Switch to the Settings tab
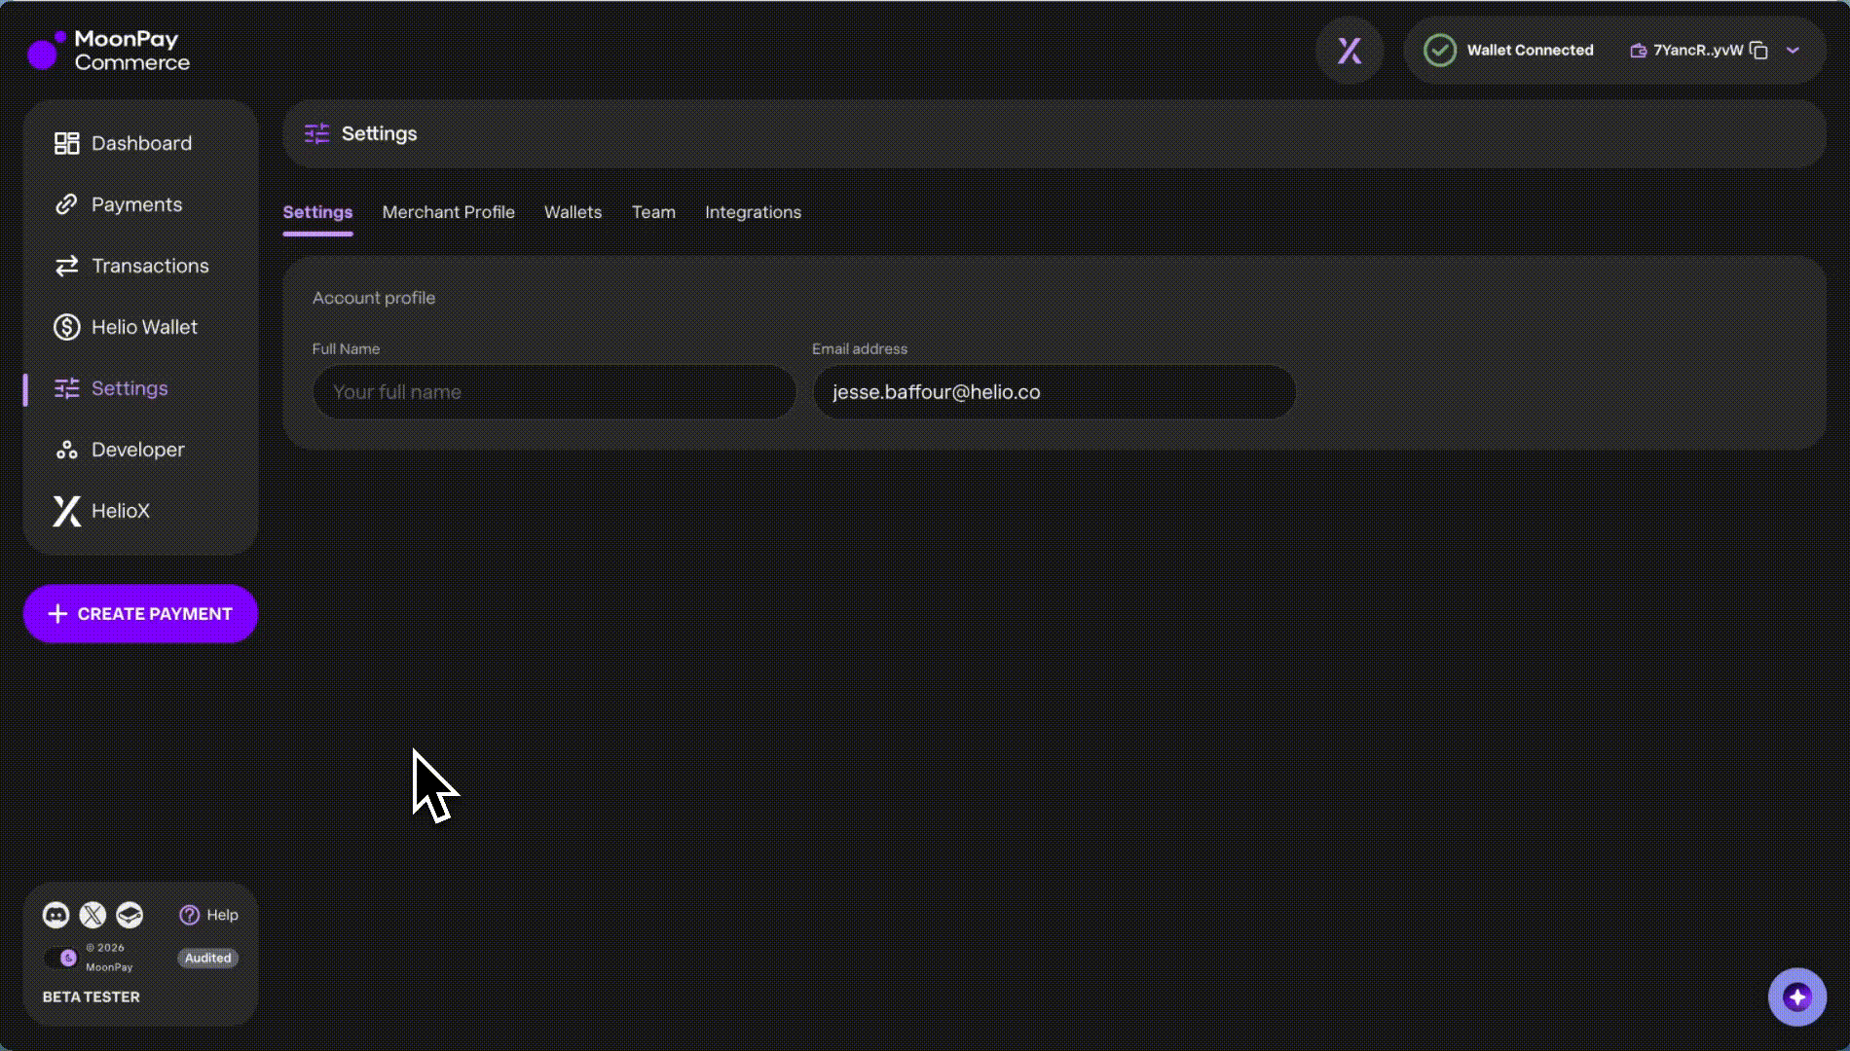The image size is (1850, 1051). coord(317,212)
